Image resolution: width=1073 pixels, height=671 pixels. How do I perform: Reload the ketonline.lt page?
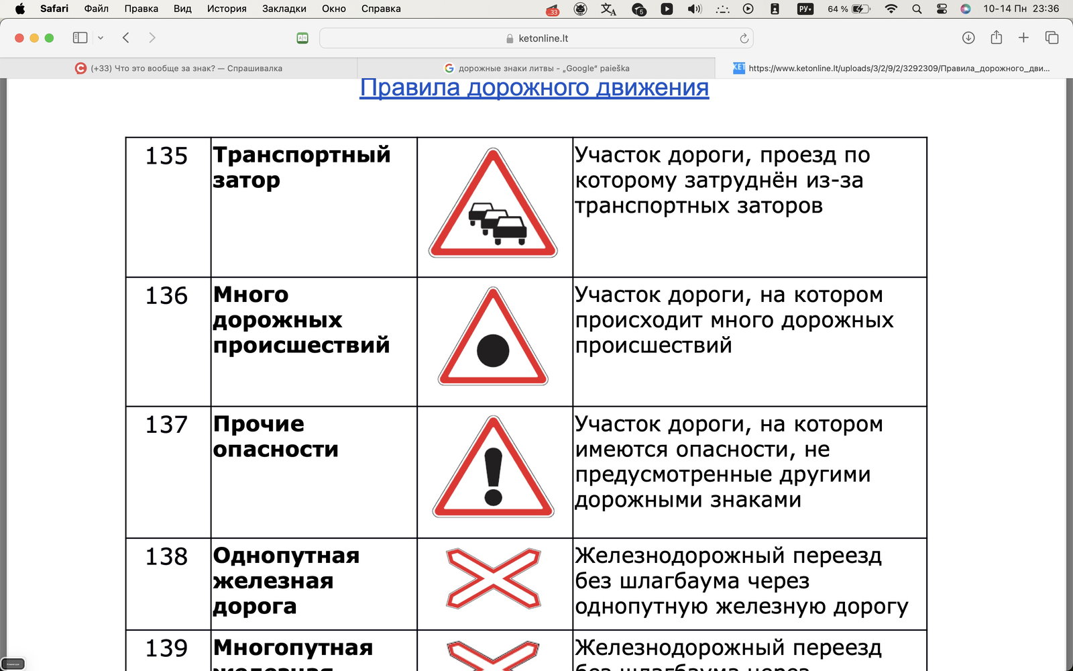pos(744,38)
